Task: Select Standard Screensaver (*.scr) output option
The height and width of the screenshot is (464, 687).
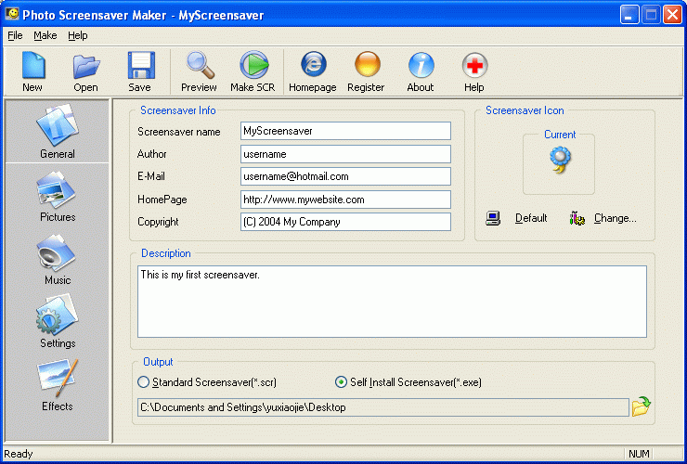Action: 143,381
